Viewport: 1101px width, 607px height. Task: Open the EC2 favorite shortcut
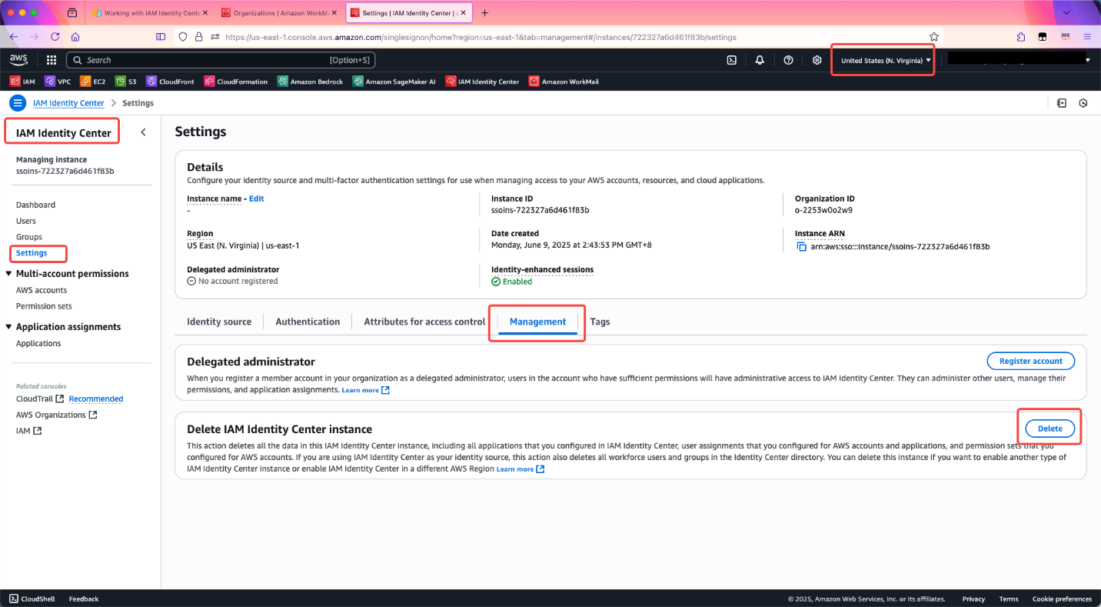coord(93,82)
